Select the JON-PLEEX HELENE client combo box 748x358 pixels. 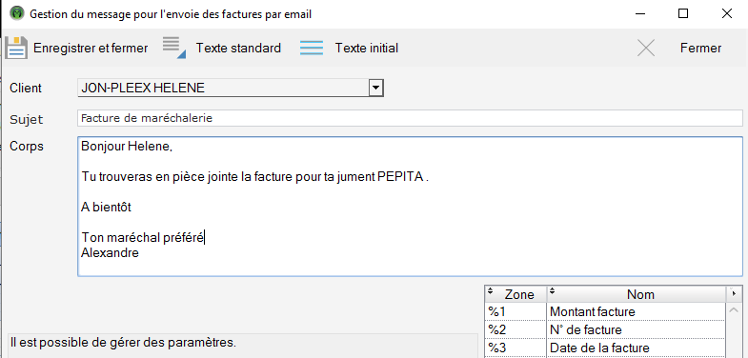[231, 89]
